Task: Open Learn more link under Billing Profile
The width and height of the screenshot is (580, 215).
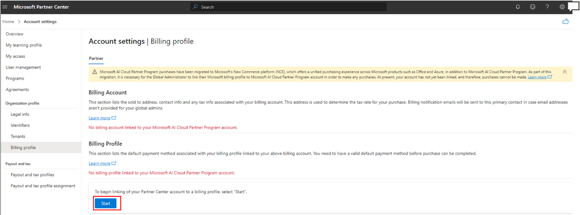Action: click(x=100, y=163)
